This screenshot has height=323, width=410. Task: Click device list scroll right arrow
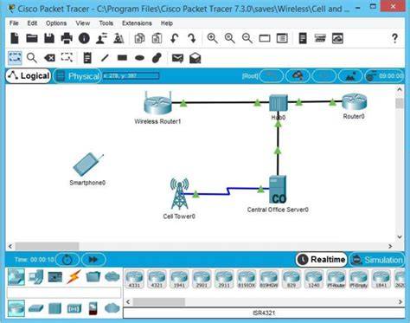[x=400, y=301]
